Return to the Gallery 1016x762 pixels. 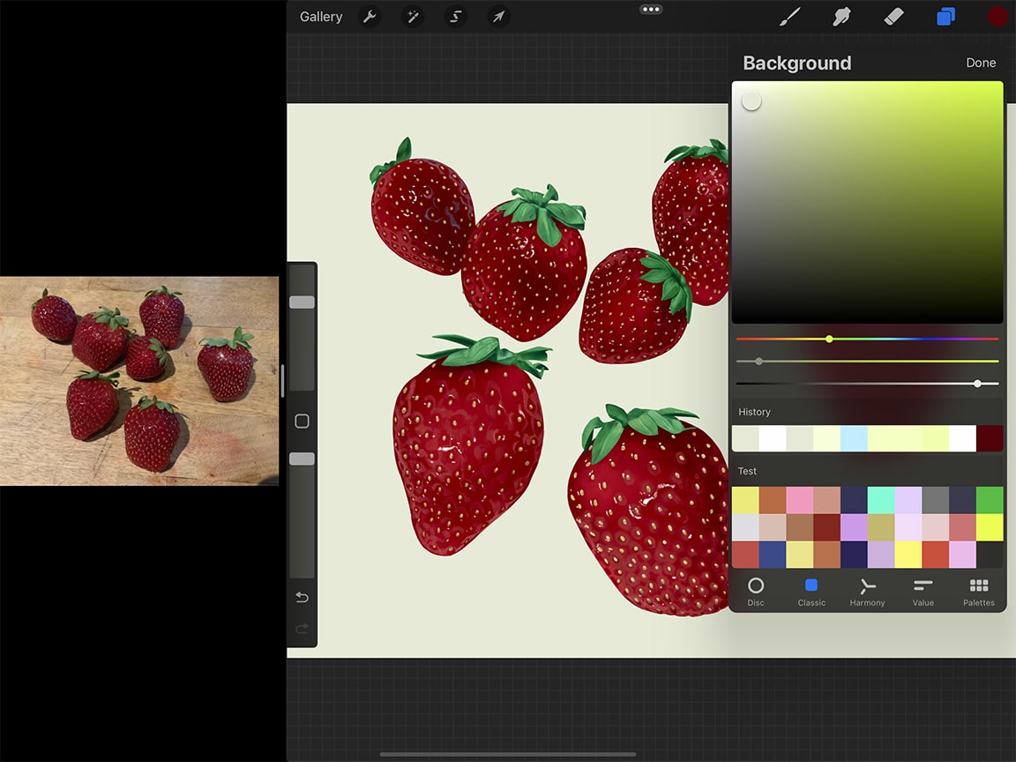tap(320, 16)
